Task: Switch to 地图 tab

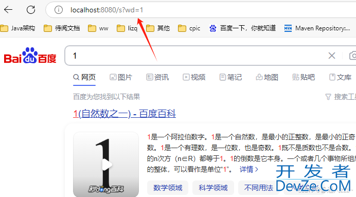Action: (x=267, y=77)
